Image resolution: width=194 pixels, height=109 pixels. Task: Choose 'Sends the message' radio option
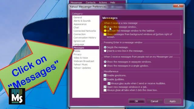105,47
